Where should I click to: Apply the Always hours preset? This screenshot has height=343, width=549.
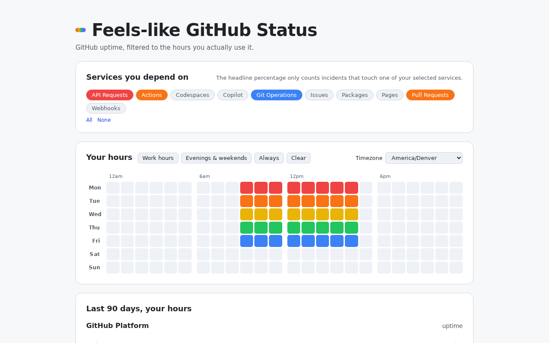269,158
